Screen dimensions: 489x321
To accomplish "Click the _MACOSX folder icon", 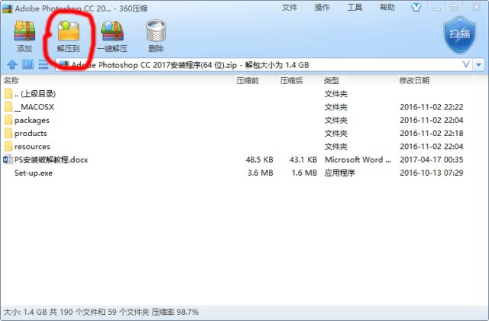I will (8, 107).
